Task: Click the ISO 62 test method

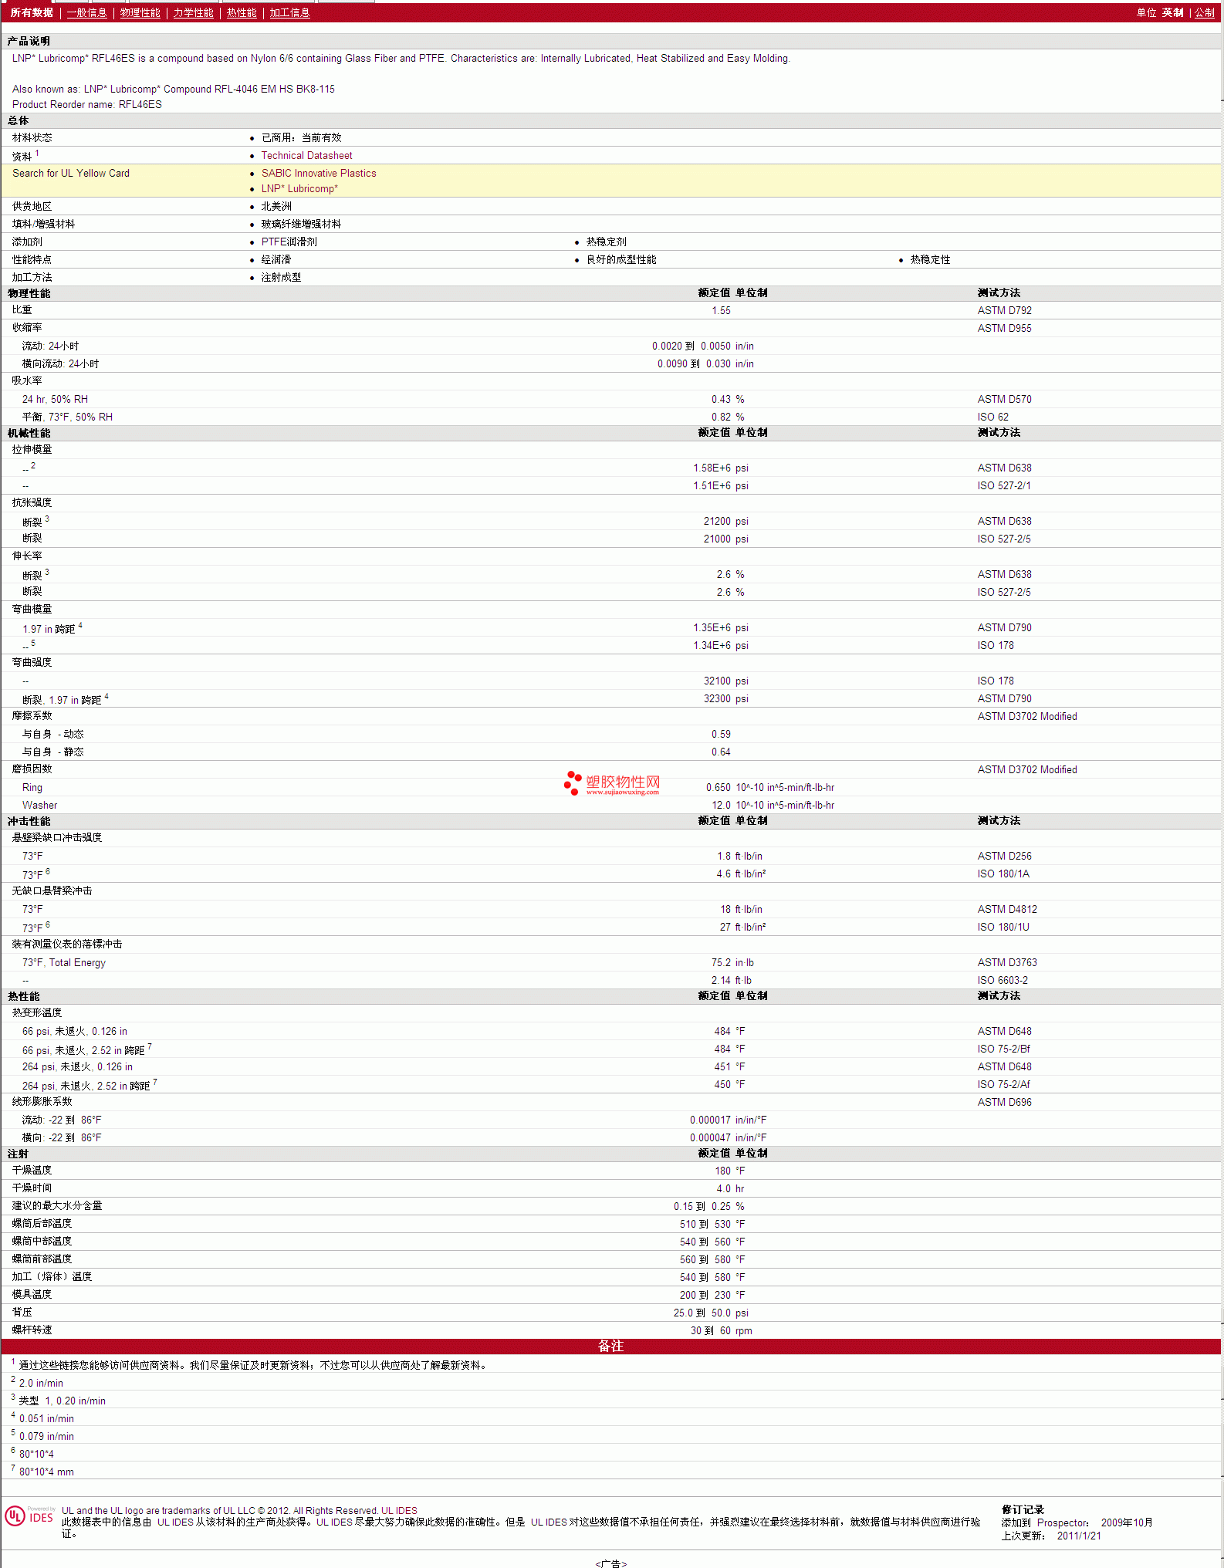Action: (992, 417)
